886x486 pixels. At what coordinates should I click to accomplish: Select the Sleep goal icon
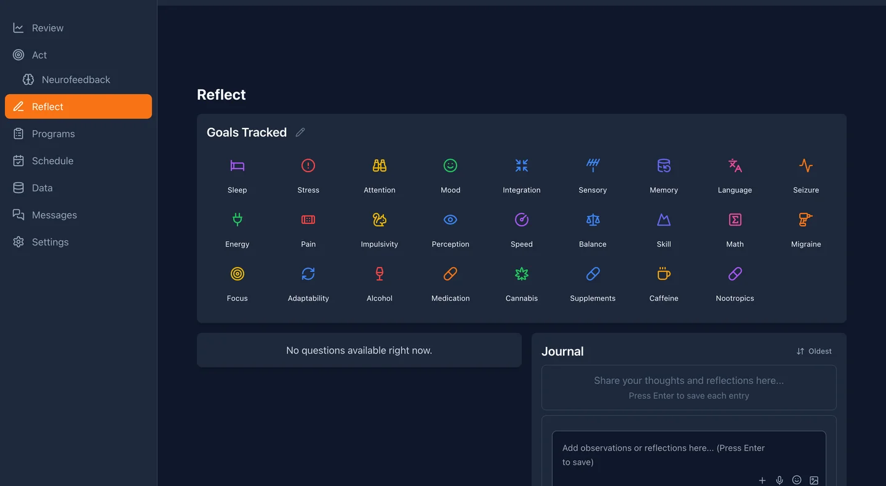pyautogui.click(x=237, y=165)
